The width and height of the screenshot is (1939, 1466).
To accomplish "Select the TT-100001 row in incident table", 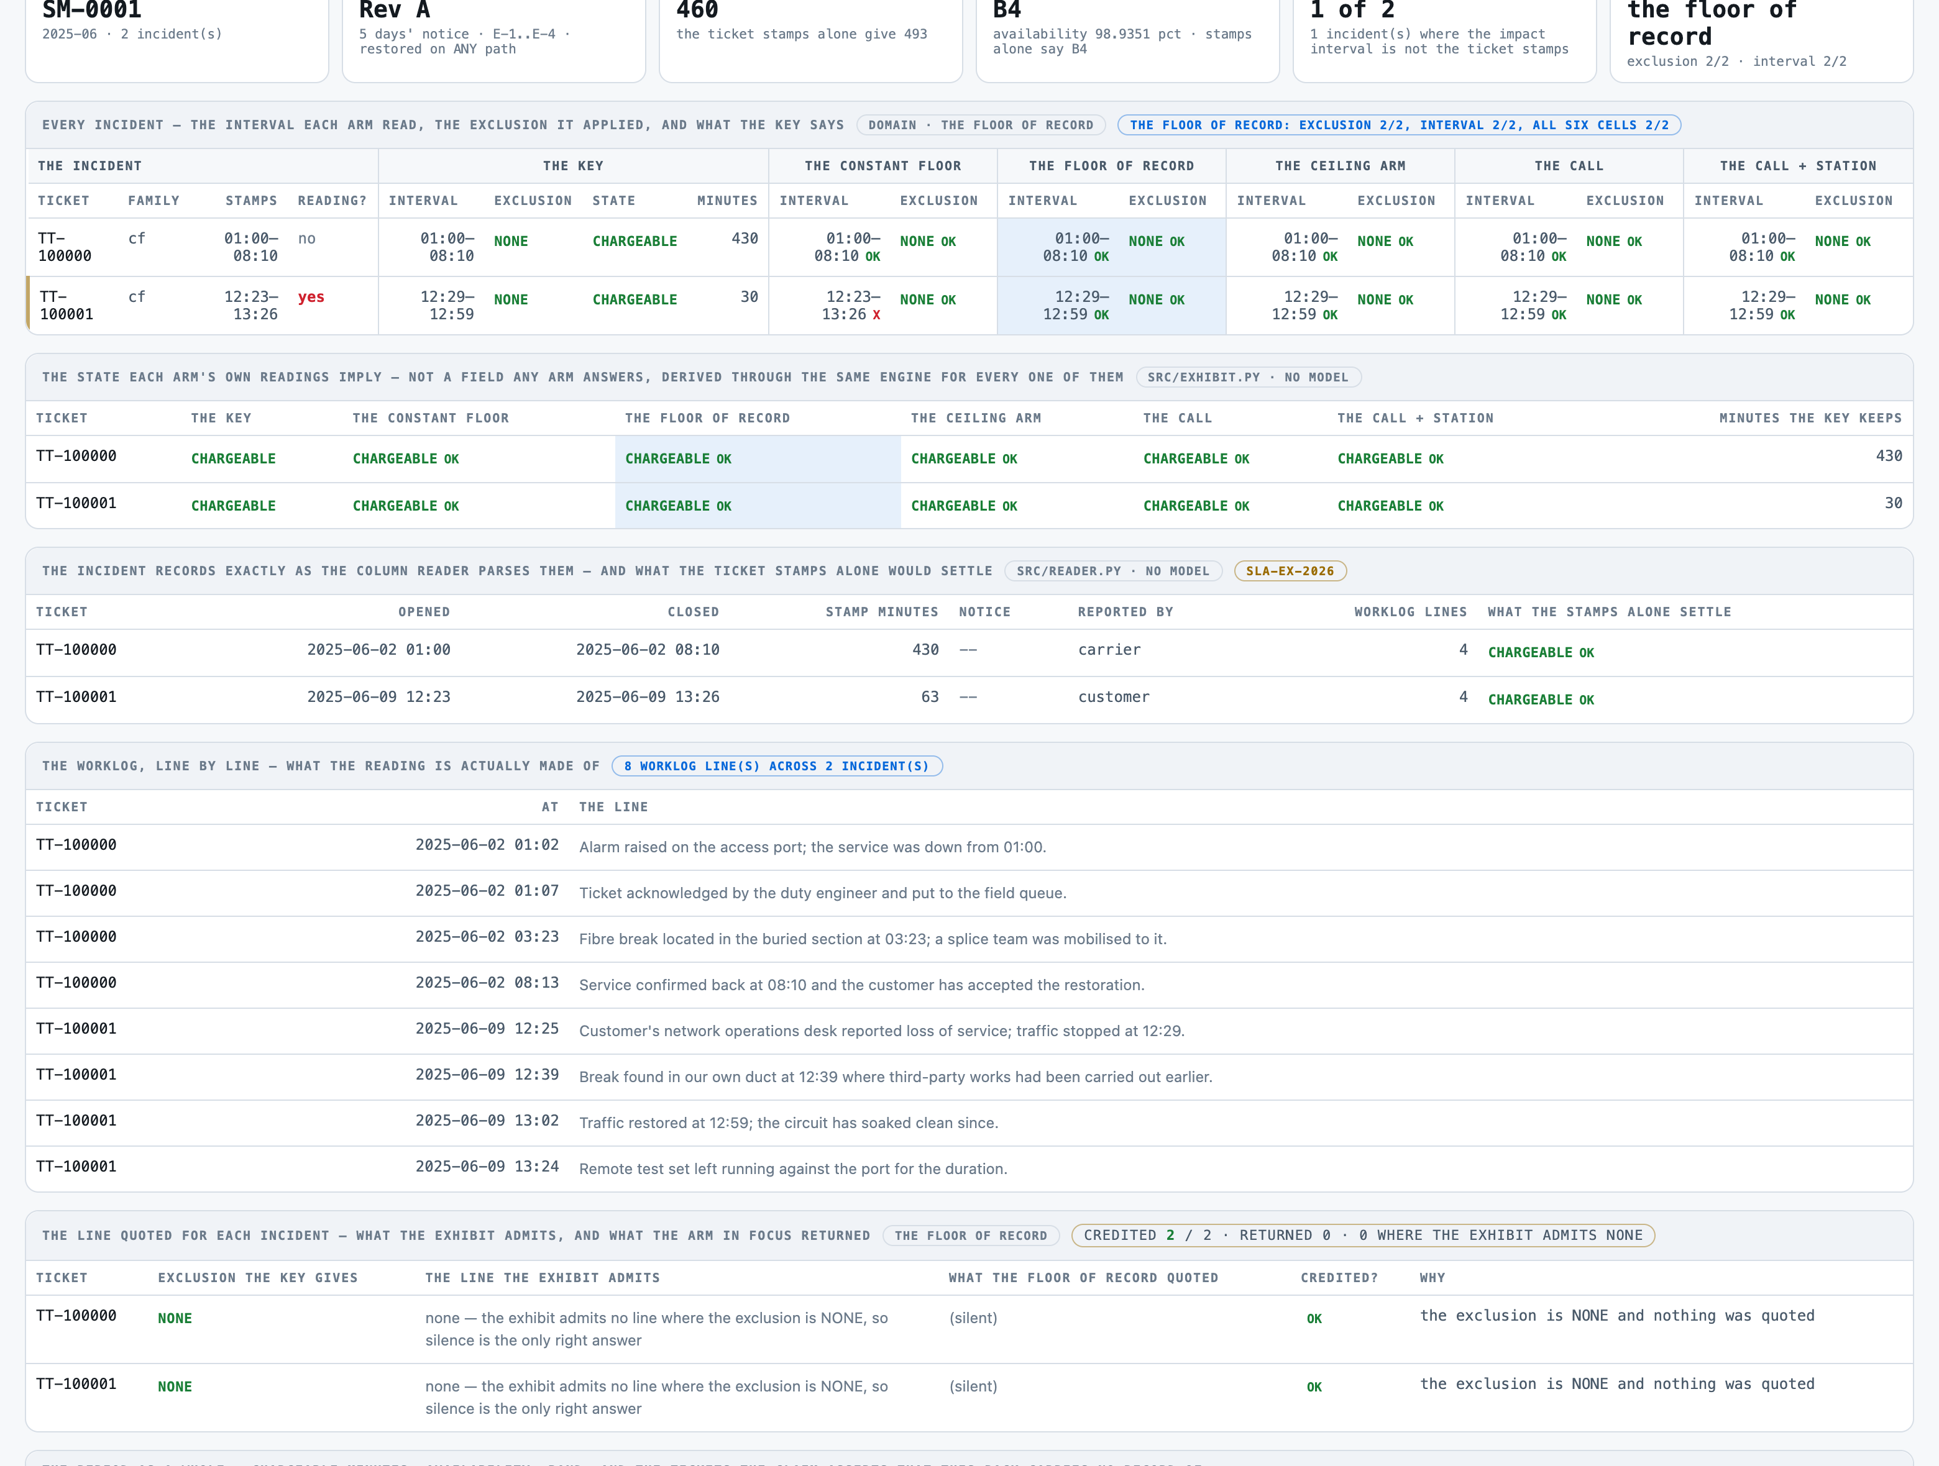I will pos(969,306).
